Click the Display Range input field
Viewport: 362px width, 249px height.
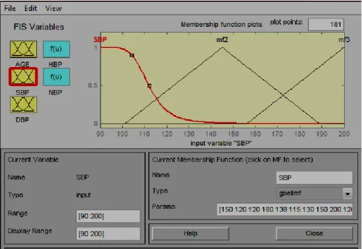pos(108,234)
